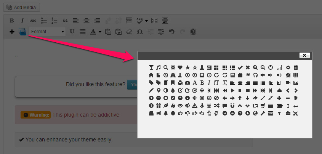Choose the funnel filter glyph icon

(279, 113)
